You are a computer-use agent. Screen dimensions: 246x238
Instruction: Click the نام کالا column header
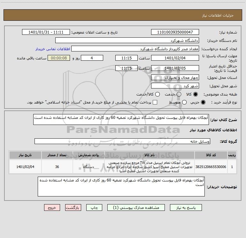click(x=150, y=155)
